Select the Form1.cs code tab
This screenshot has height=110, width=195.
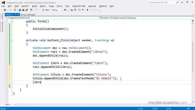click(9, 15)
